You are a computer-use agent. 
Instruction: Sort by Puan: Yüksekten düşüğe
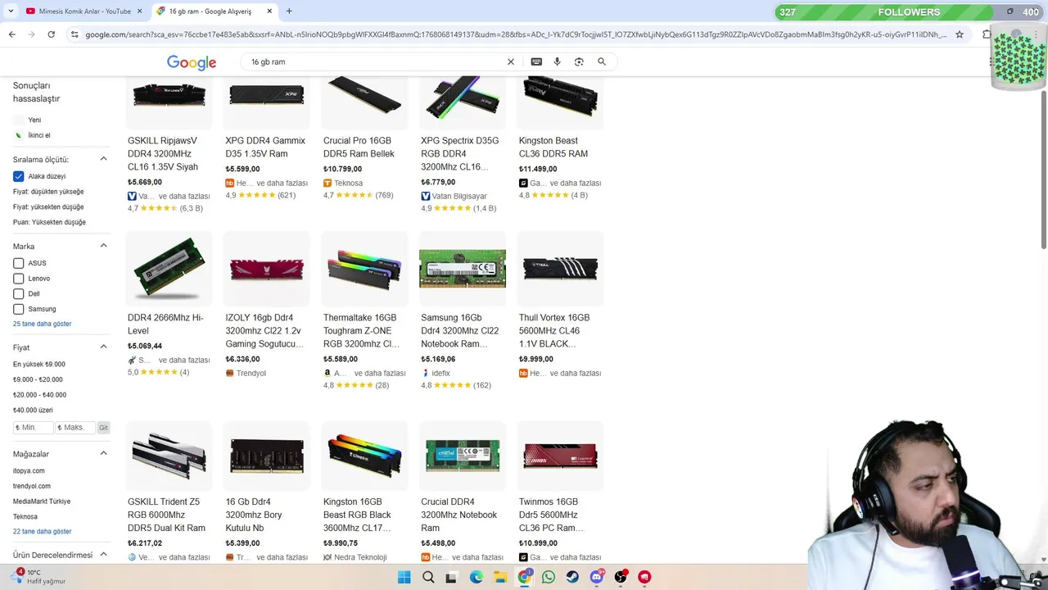click(49, 222)
